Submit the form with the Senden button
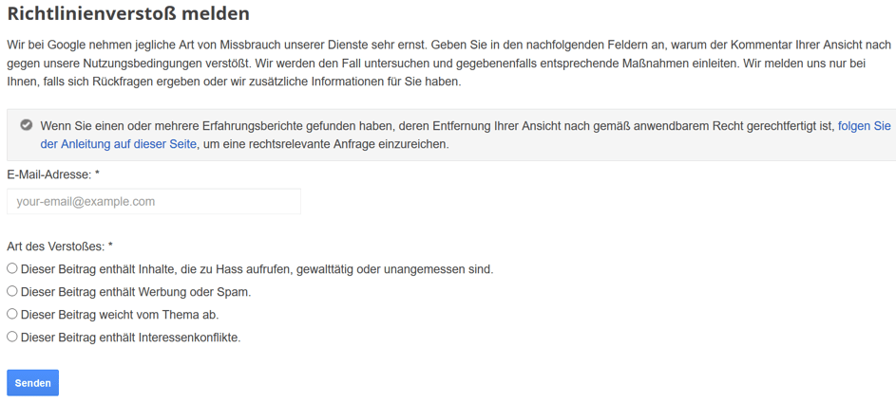Viewport: 896px width, 402px height. pos(32,383)
